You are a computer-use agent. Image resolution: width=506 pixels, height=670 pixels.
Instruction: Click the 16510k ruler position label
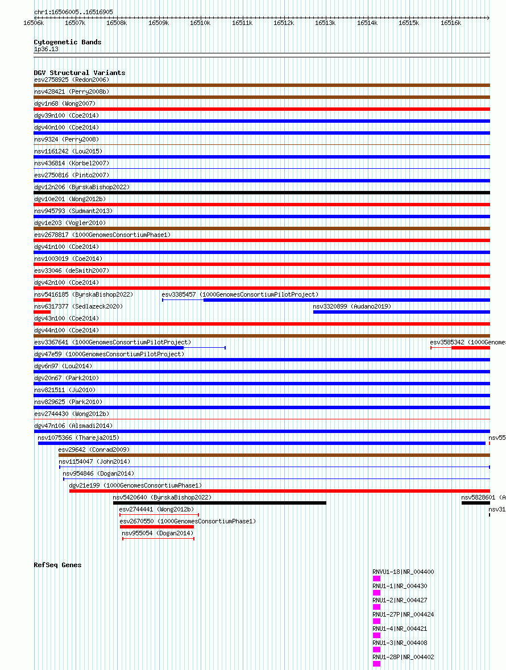[x=200, y=23]
